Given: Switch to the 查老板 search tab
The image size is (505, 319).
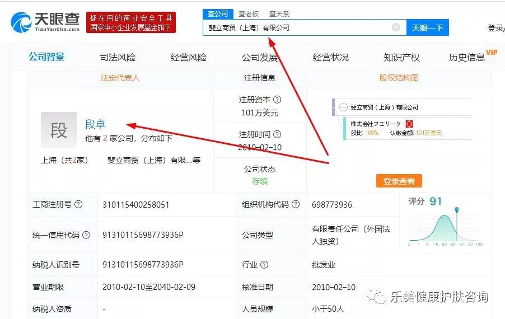Looking at the screenshot, I should click(249, 14).
